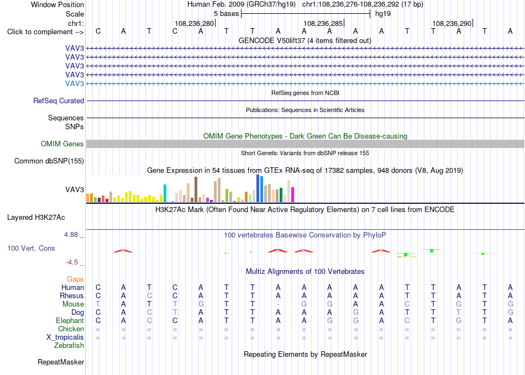Click the VAV3 GTEx expression bar chart
The image size is (525, 375).
tap(190, 189)
